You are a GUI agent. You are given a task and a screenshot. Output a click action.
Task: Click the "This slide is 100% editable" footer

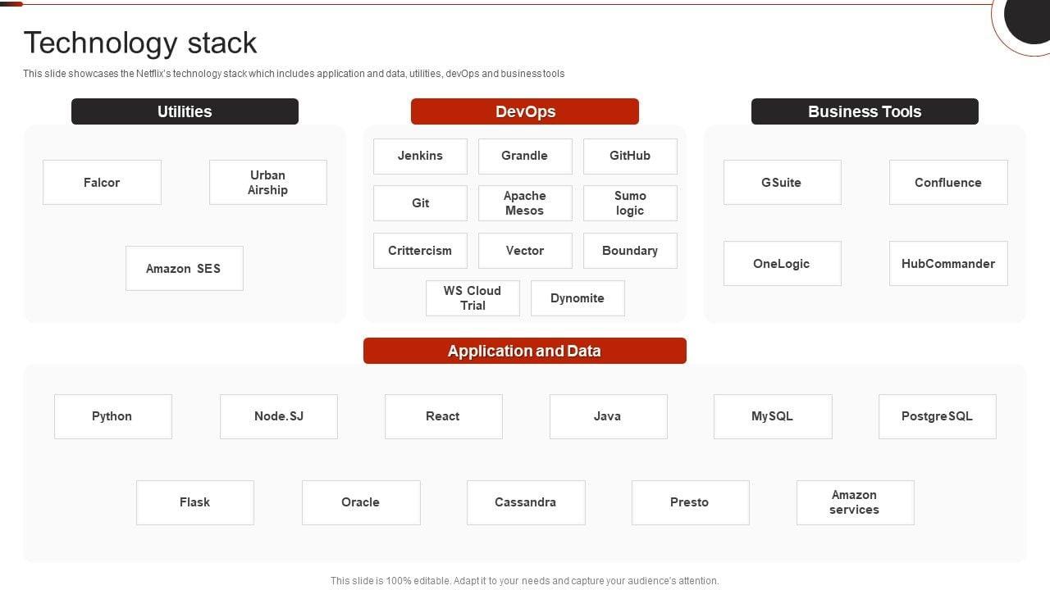[x=525, y=581]
